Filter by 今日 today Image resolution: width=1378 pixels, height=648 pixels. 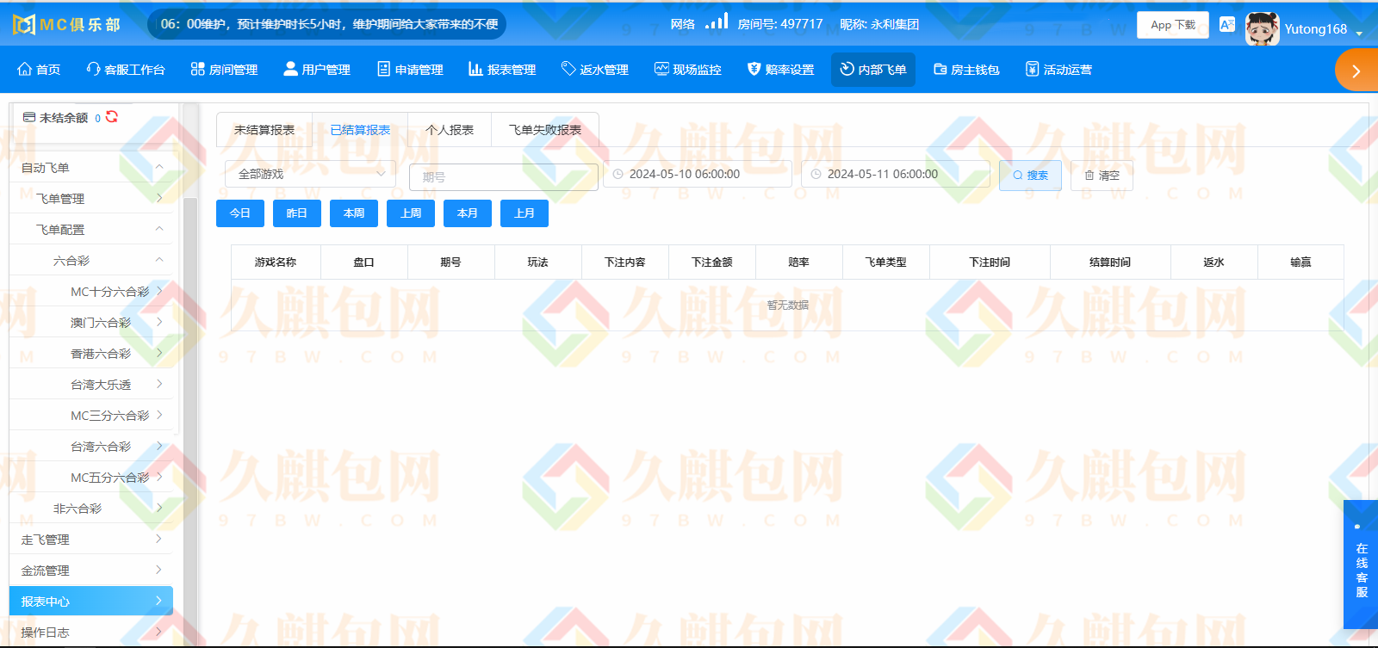point(240,213)
